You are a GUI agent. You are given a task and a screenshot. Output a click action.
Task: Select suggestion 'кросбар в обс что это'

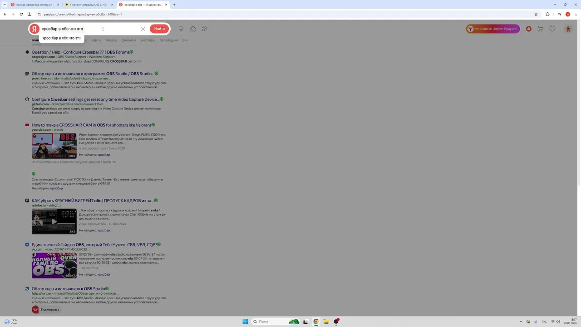pos(62,38)
